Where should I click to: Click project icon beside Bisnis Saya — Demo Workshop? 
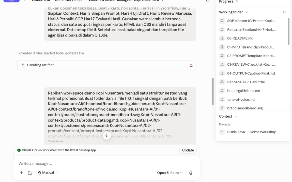[222, 132]
